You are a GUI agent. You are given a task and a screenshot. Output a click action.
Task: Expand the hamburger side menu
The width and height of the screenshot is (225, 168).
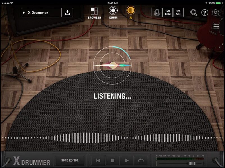pyautogui.click(x=216, y=27)
